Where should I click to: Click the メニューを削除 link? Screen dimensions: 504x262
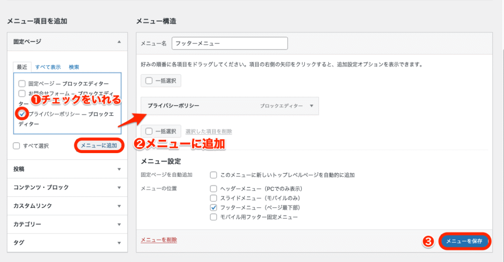coord(158,240)
